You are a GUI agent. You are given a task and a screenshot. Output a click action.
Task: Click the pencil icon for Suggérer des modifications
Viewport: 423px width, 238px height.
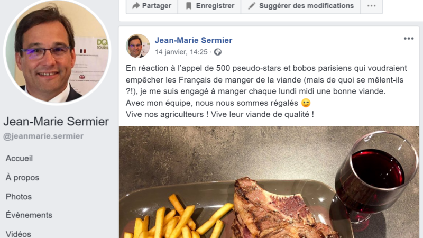(252, 6)
